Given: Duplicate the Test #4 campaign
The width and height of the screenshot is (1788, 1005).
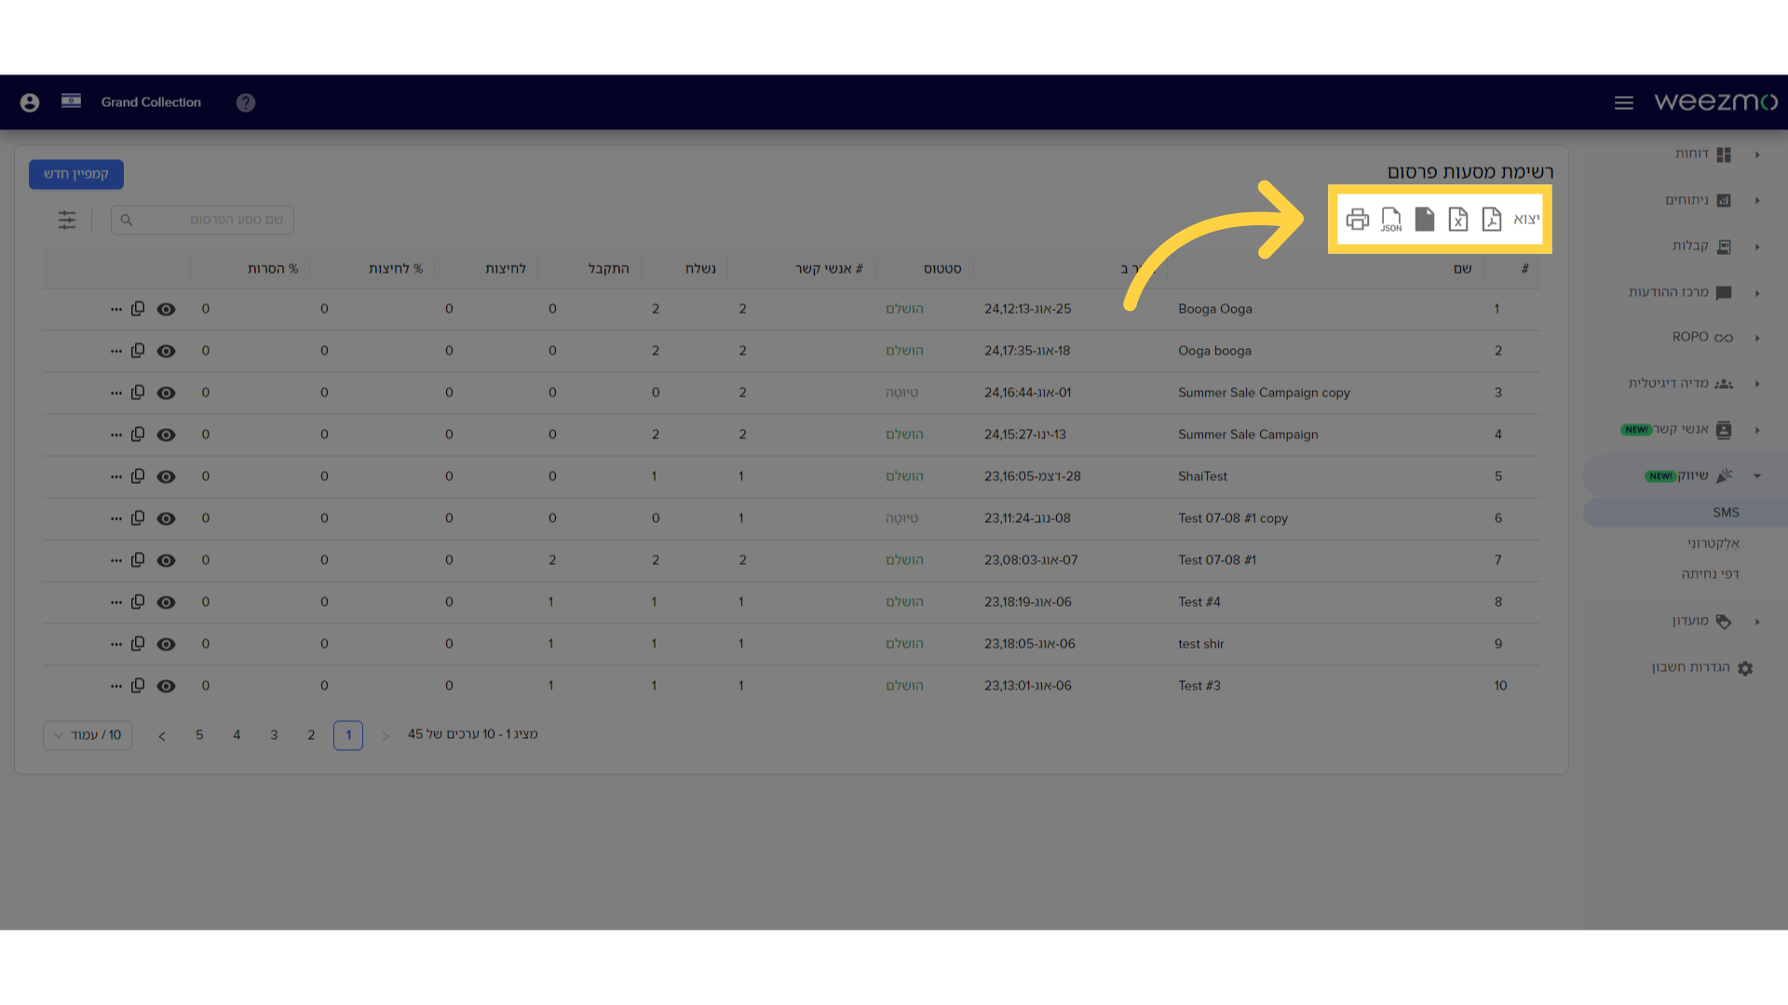Looking at the screenshot, I should [138, 602].
